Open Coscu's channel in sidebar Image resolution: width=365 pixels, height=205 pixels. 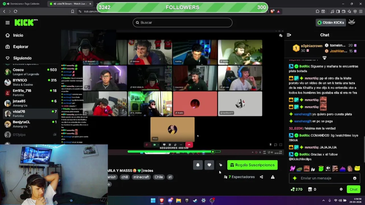(x=30, y=72)
